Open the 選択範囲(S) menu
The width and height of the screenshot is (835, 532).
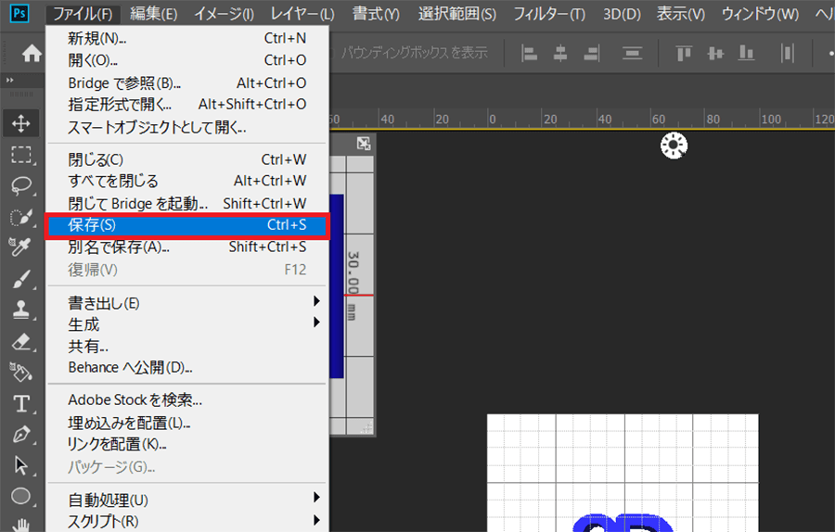(456, 13)
